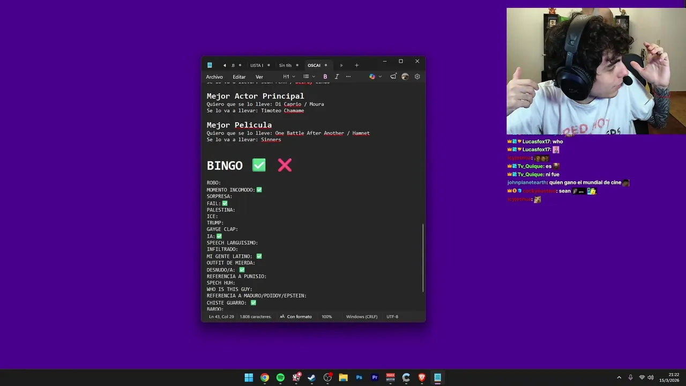This screenshot has height=386, width=686.
Task: Click the Mejor Actor Principal heading
Action: click(255, 96)
